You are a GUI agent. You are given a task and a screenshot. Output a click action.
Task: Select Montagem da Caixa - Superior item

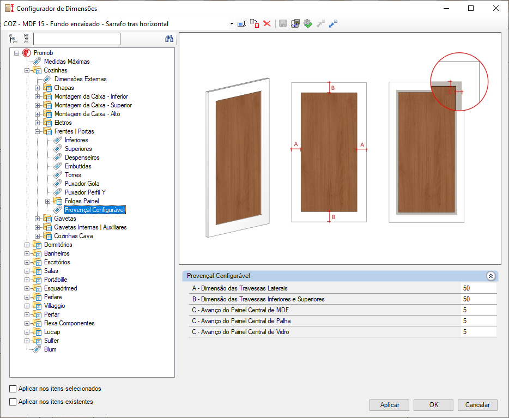(93, 105)
